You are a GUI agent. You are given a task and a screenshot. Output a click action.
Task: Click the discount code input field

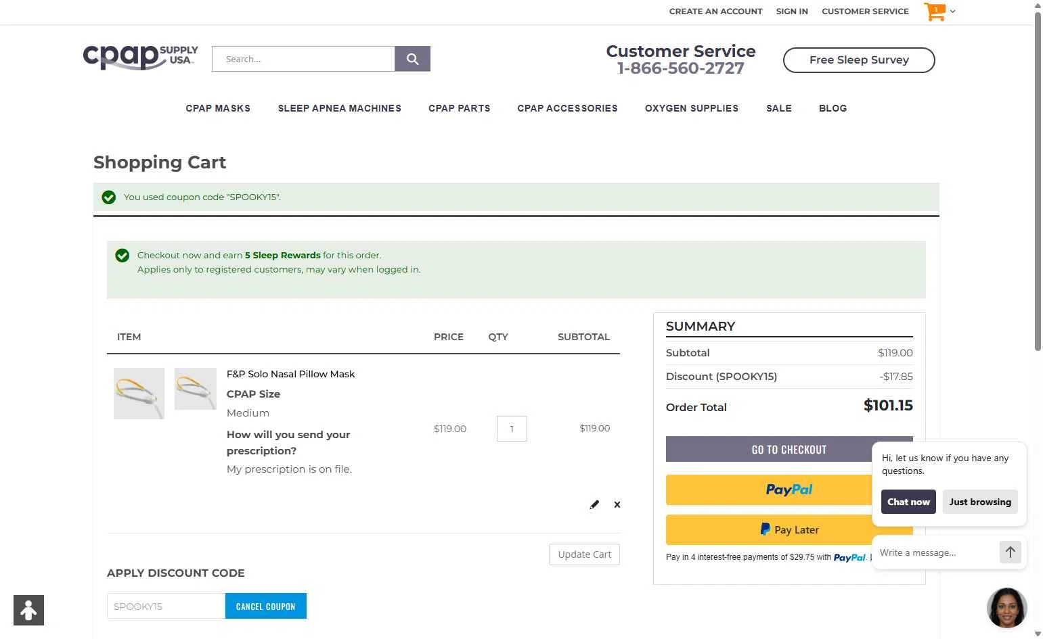pos(166,606)
